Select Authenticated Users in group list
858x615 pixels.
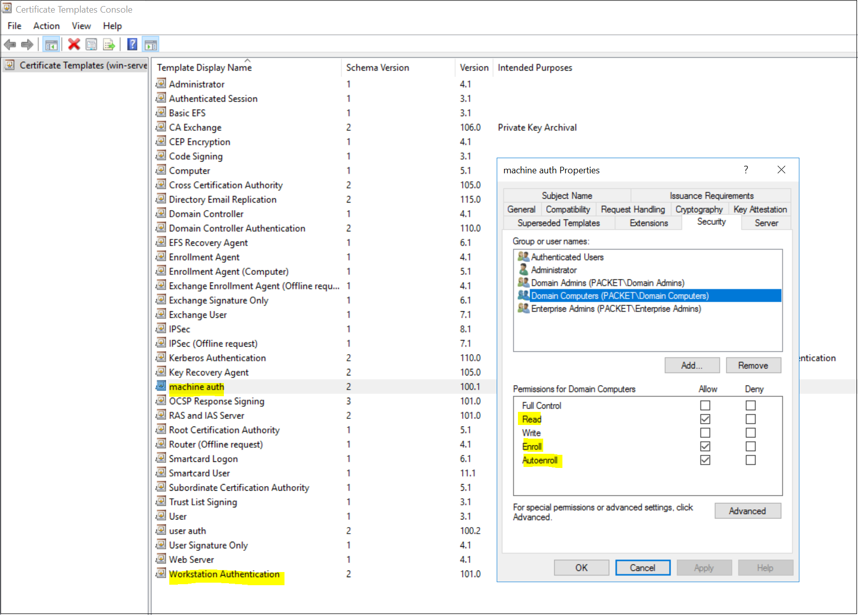click(567, 257)
